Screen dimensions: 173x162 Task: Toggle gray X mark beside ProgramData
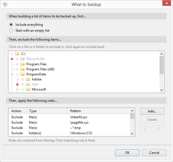[x=12, y=74]
